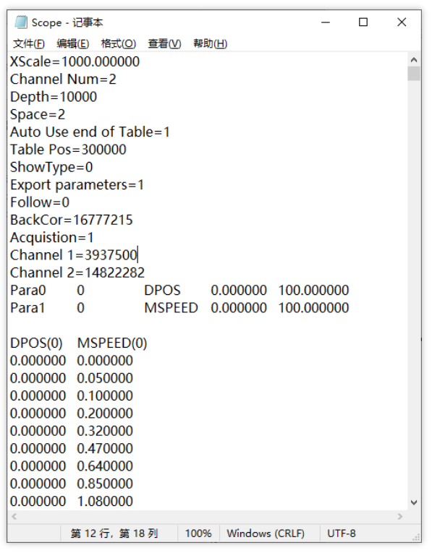
Task: Click the Windows (CRLF) status indicator
Action: pyautogui.click(x=266, y=533)
